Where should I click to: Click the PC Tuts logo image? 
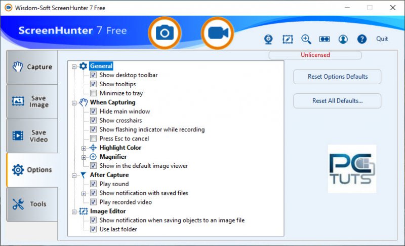coord(352,169)
